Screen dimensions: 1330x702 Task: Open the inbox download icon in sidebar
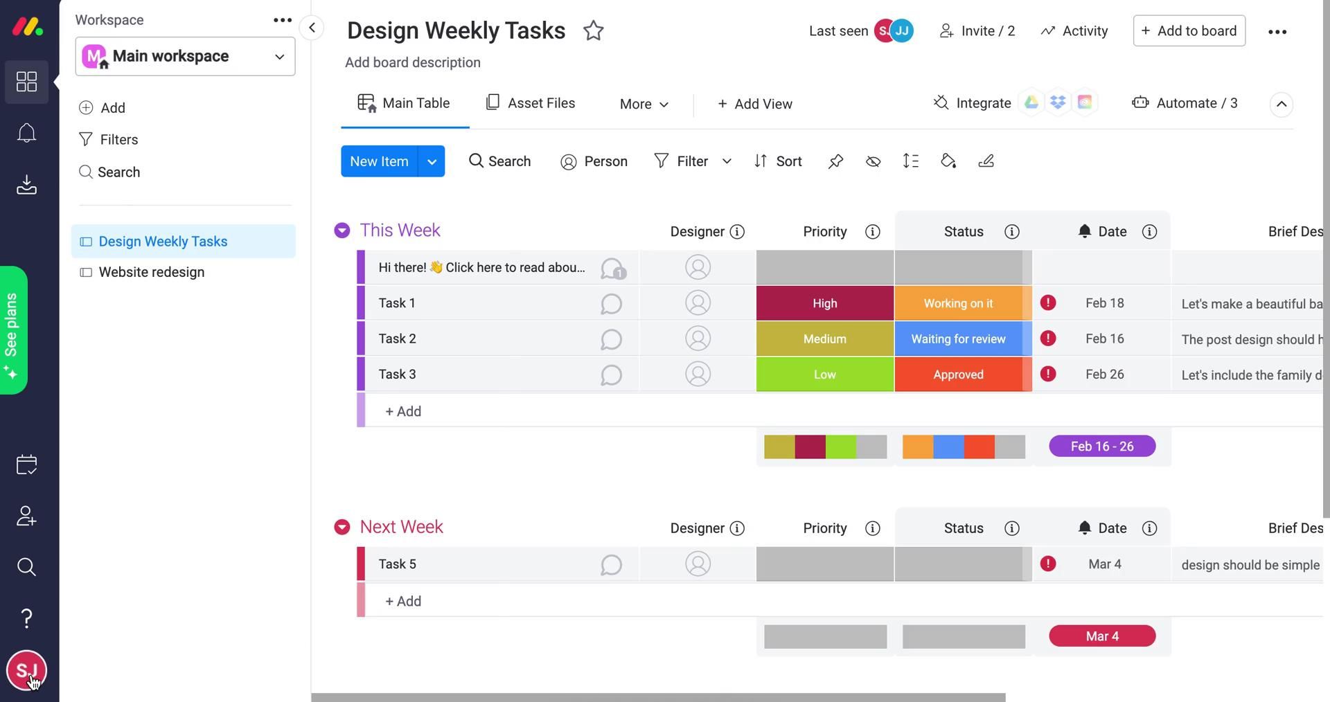click(26, 185)
